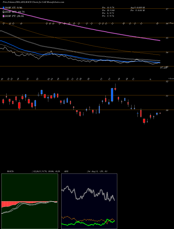Click the 14 price axis label
This screenshot has height=229, width=174.
pyautogui.click(x=167, y=52)
